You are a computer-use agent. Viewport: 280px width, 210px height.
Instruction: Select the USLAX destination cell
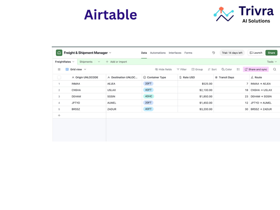124,90
